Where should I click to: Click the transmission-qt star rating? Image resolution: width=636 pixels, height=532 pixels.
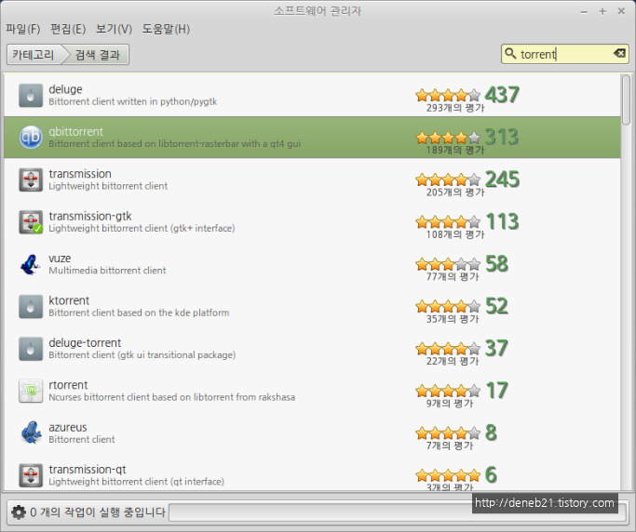(448, 474)
